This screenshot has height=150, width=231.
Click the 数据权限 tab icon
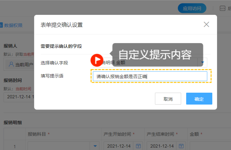(1, 25)
